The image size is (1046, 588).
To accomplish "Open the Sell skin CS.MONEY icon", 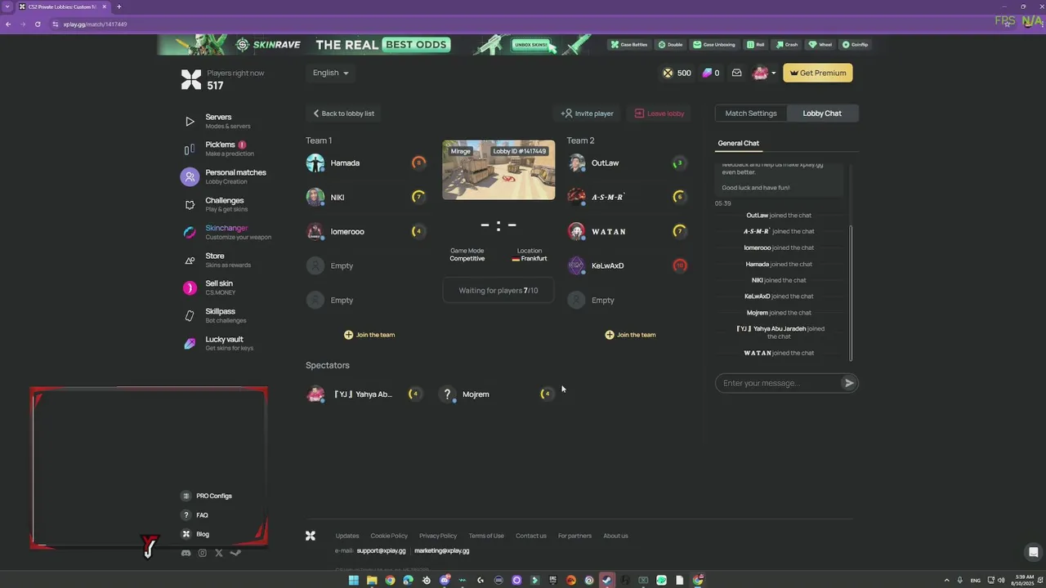I will [190, 287].
